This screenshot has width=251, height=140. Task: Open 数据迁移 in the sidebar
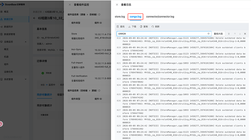pyautogui.click(x=8, y=19)
